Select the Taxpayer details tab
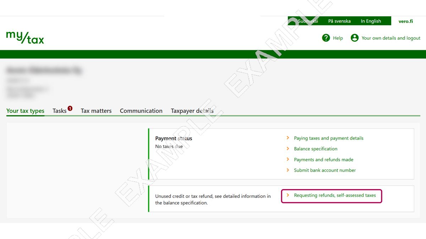 click(192, 111)
